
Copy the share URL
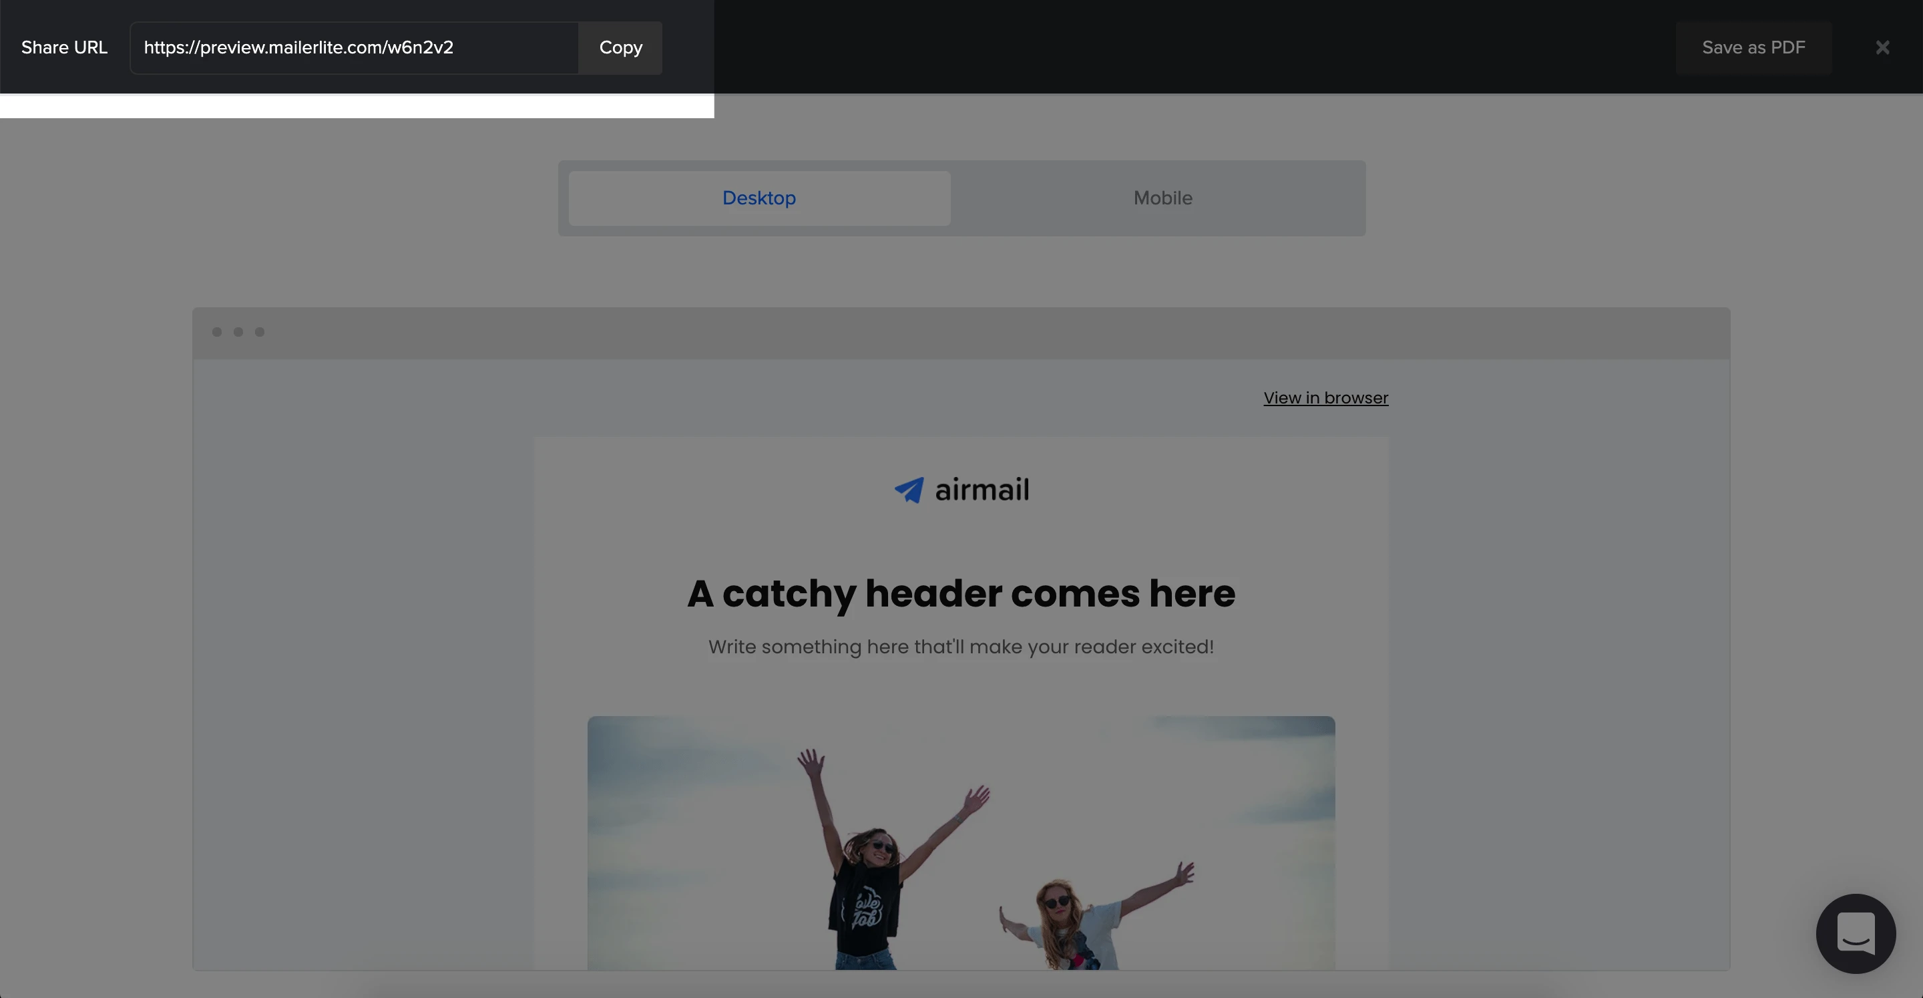click(620, 48)
